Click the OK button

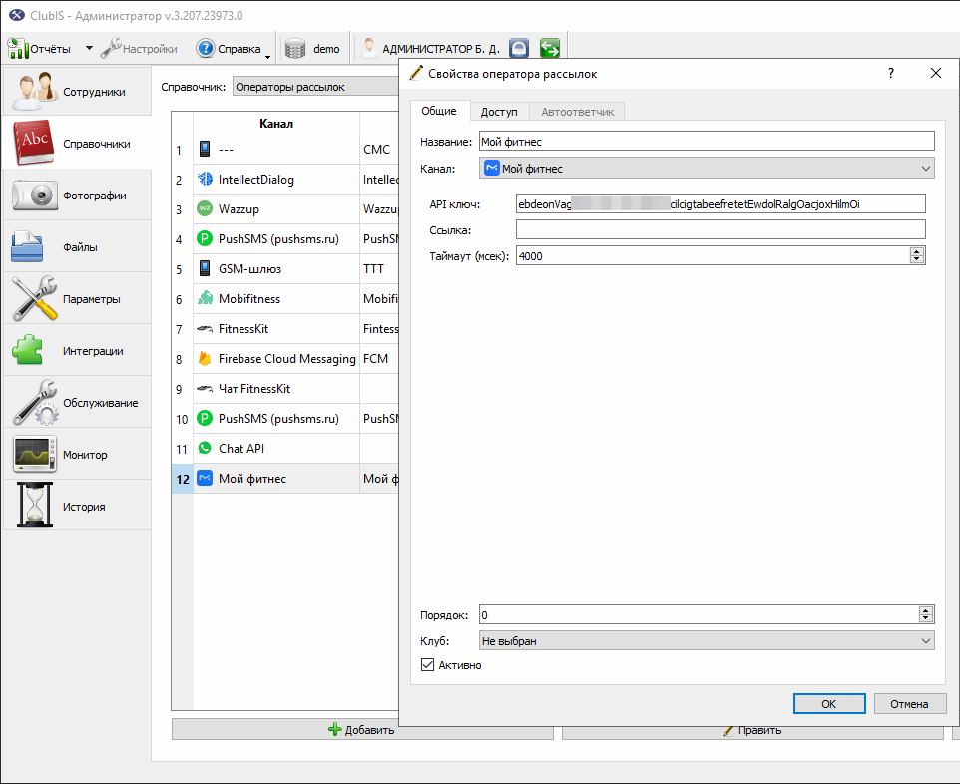829,704
